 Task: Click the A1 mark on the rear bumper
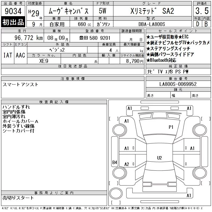click(x=189, y=196)
